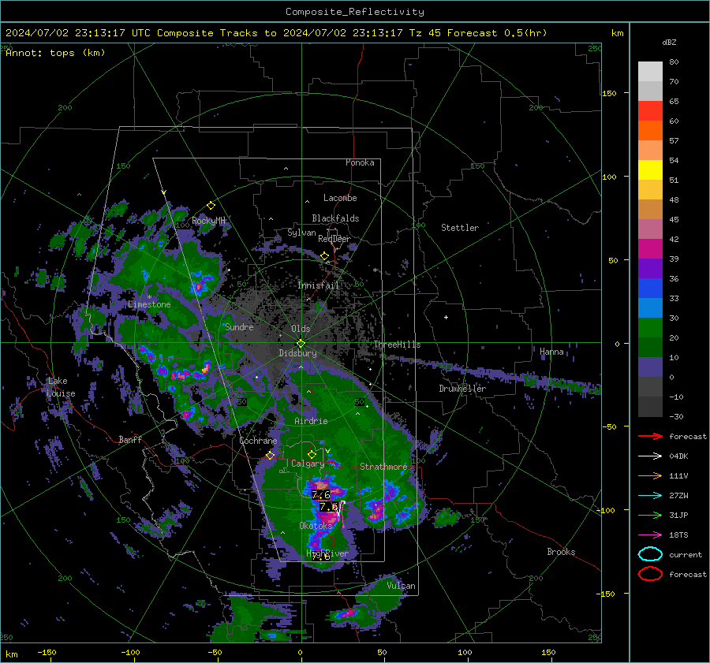The height and width of the screenshot is (663, 710).
Task: Click the RedDeer city label
Action: click(334, 239)
